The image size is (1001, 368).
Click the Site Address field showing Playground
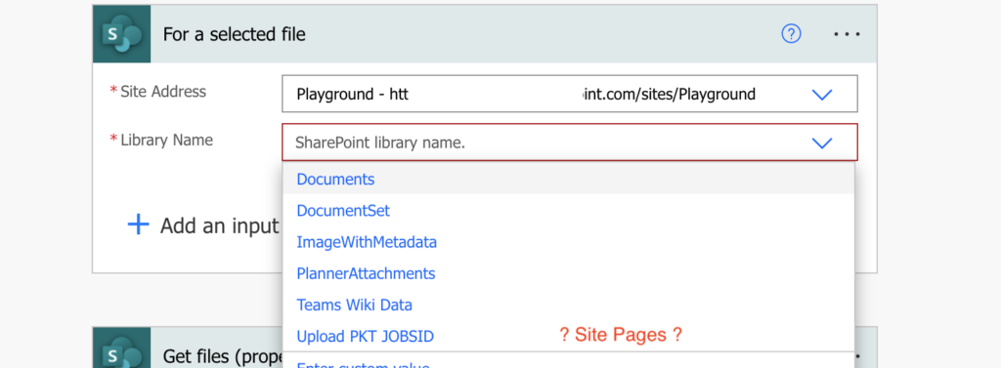click(570, 95)
